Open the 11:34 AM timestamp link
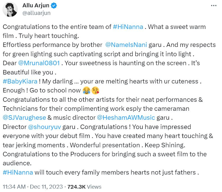222x192 pixels. 14,187
